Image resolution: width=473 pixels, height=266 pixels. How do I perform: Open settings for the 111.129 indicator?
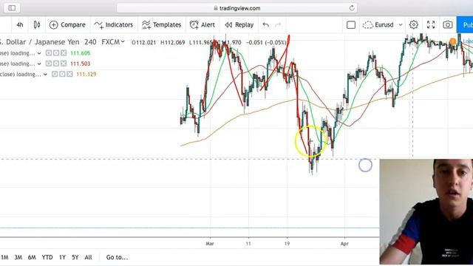62,74
